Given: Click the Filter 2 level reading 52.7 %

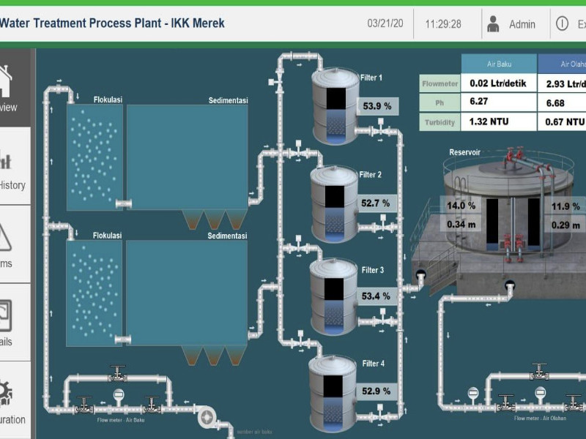Looking at the screenshot, I should 377,203.
